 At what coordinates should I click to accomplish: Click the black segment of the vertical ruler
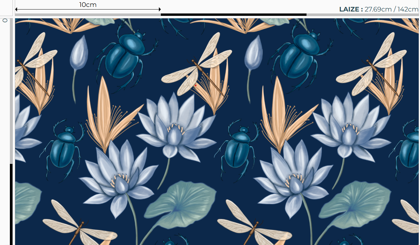point(11,204)
